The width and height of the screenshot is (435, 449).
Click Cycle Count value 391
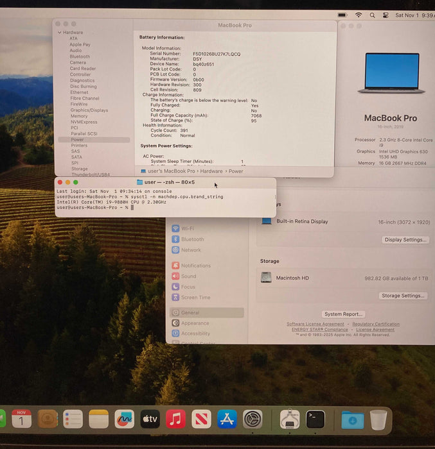coord(184,130)
